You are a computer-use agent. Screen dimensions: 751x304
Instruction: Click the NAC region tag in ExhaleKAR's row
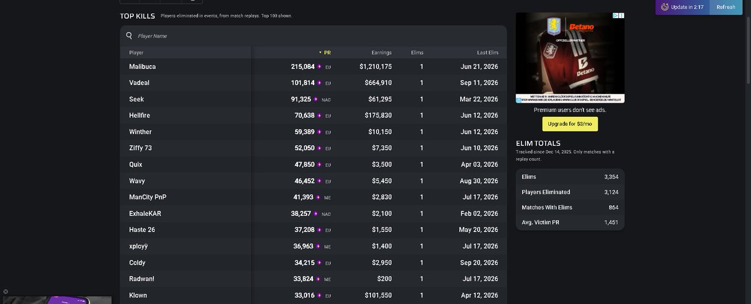[x=326, y=214]
